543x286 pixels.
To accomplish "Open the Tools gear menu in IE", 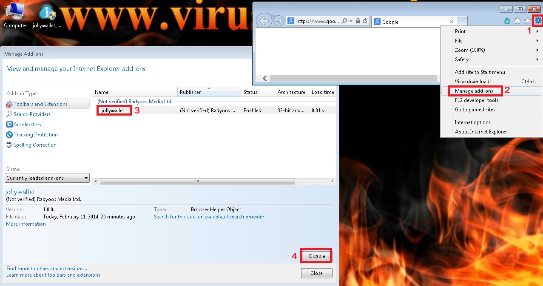I will point(538,20).
